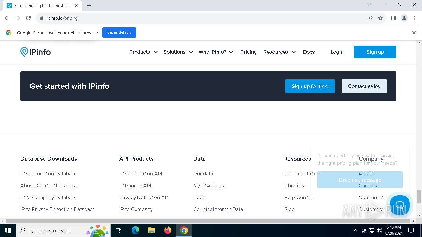422x237 pixels.
Task: Click Sign up for free button
Action: 310,86
